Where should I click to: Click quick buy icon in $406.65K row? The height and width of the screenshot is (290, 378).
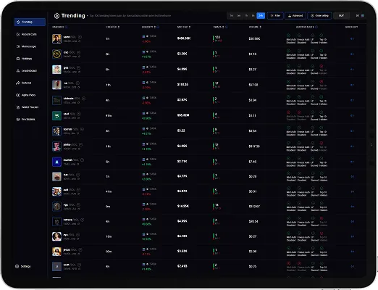pyautogui.click(x=352, y=38)
